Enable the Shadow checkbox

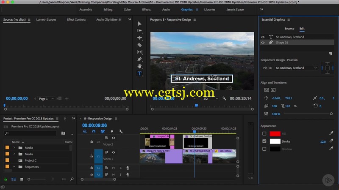tap(264, 149)
